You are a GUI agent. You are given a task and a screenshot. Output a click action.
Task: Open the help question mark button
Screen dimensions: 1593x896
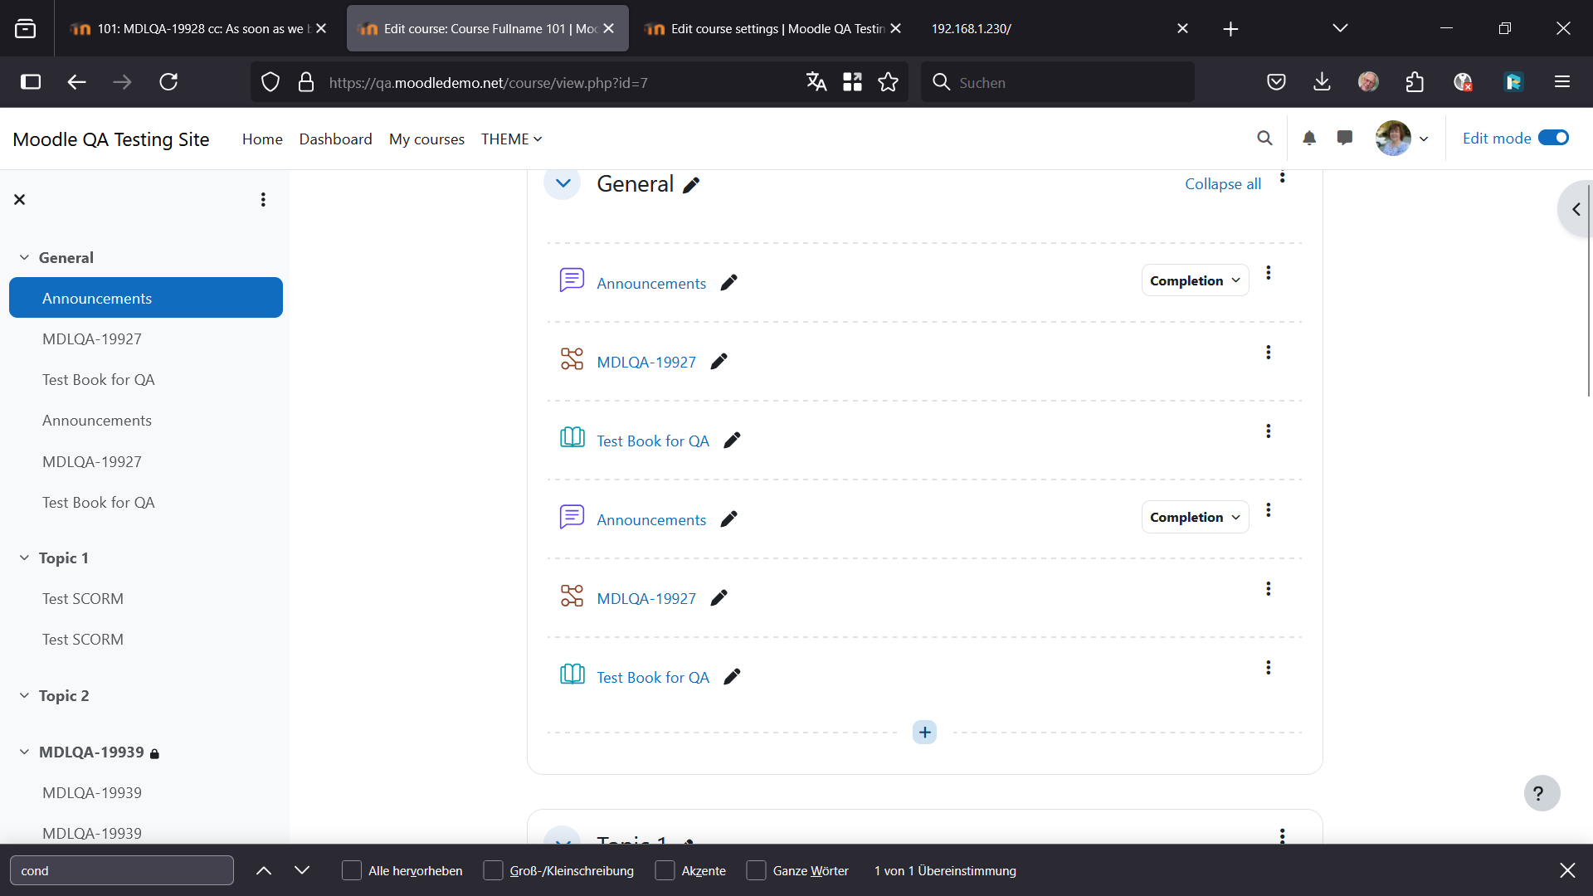[1542, 793]
